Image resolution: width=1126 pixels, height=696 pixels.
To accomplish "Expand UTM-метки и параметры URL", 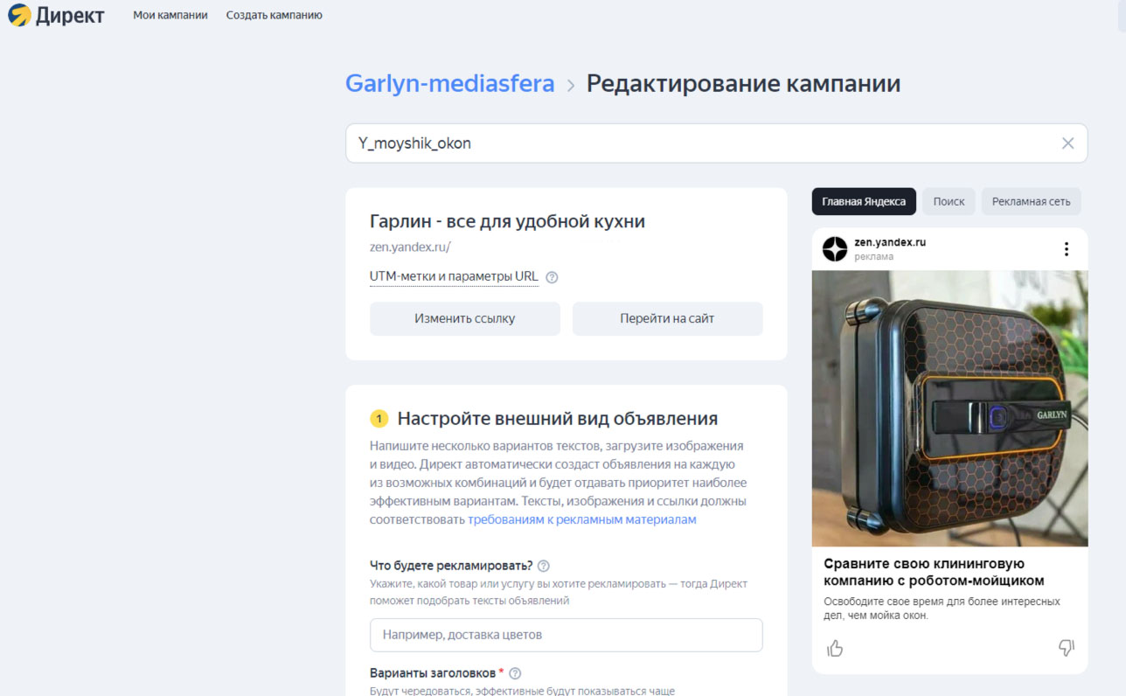I will (454, 277).
